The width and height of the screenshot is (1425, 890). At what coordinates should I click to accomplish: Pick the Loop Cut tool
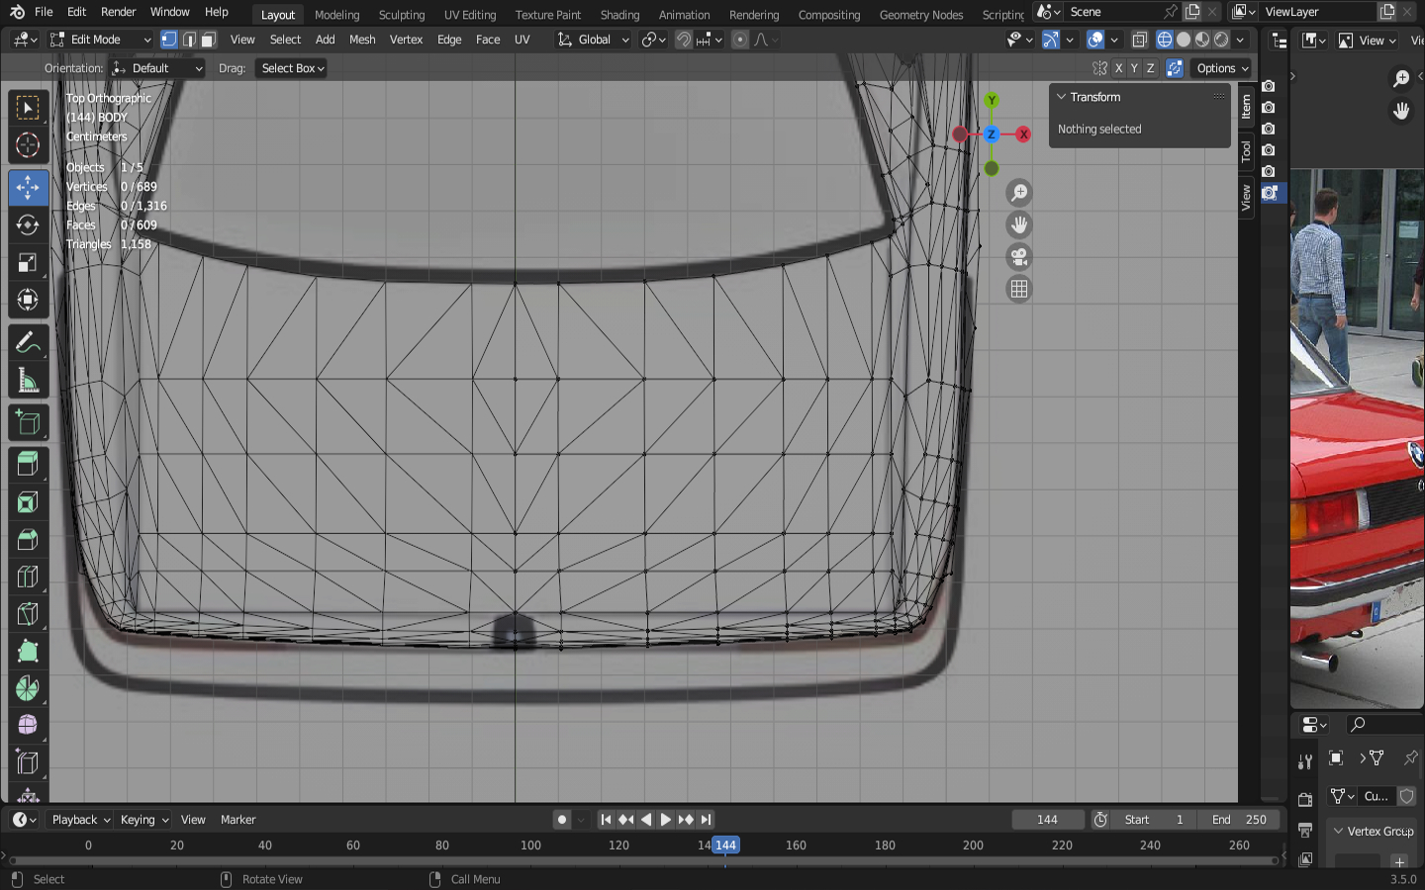point(28,577)
